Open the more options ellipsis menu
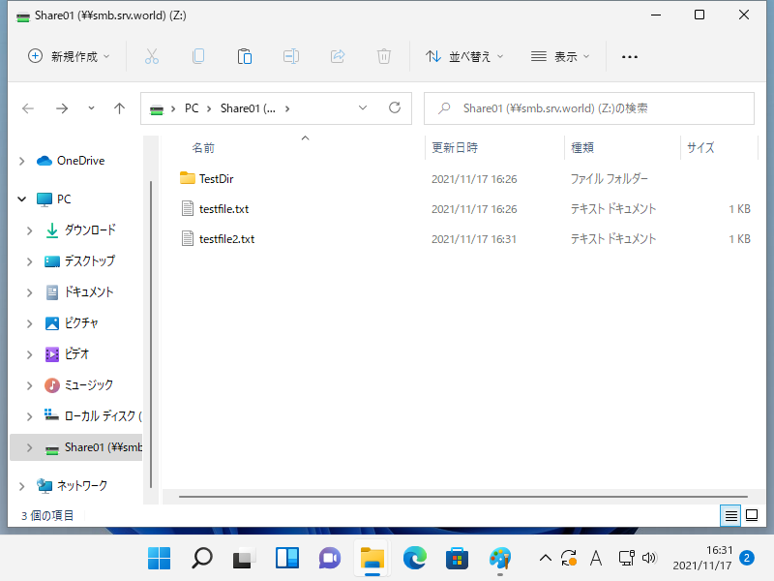The image size is (774, 581). [630, 56]
